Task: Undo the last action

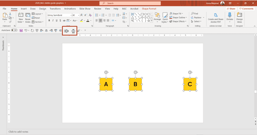Action: pos(26,30)
